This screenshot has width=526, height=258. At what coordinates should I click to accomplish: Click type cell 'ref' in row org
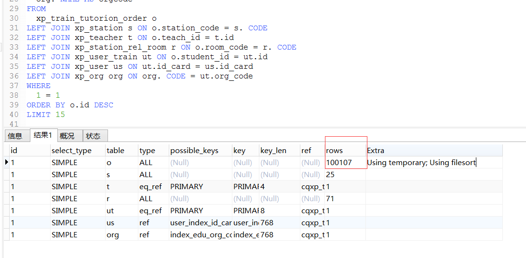(153, 235)
